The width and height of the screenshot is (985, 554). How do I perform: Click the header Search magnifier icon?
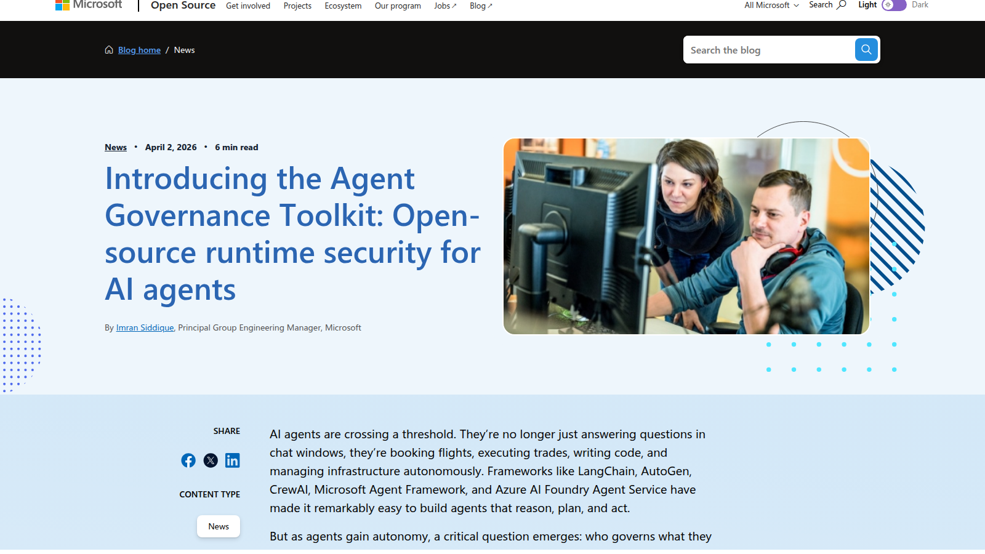click(x=841, y=5)
